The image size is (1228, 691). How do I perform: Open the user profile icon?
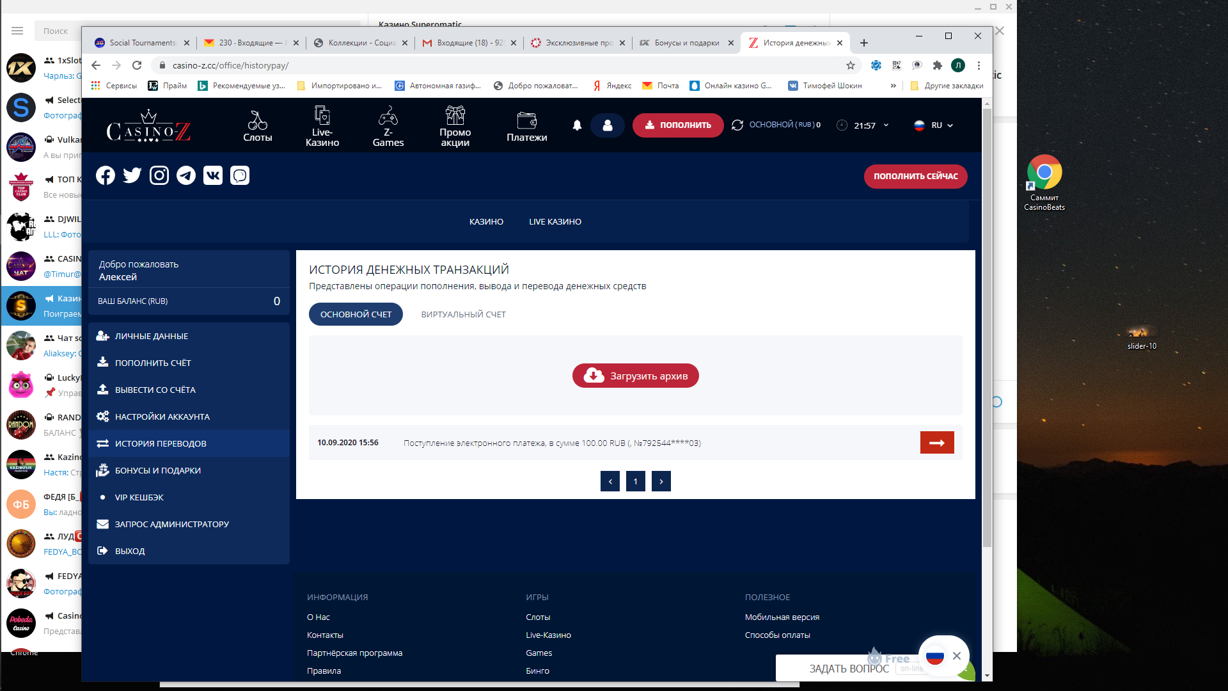608,125
